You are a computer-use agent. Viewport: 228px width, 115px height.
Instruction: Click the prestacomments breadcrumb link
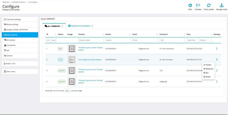(18, 2)
